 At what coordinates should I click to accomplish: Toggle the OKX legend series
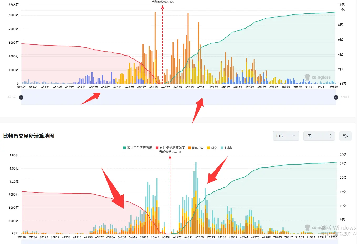[x=212, y=148]
